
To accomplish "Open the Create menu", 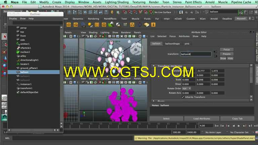I will tap(56, 2).
